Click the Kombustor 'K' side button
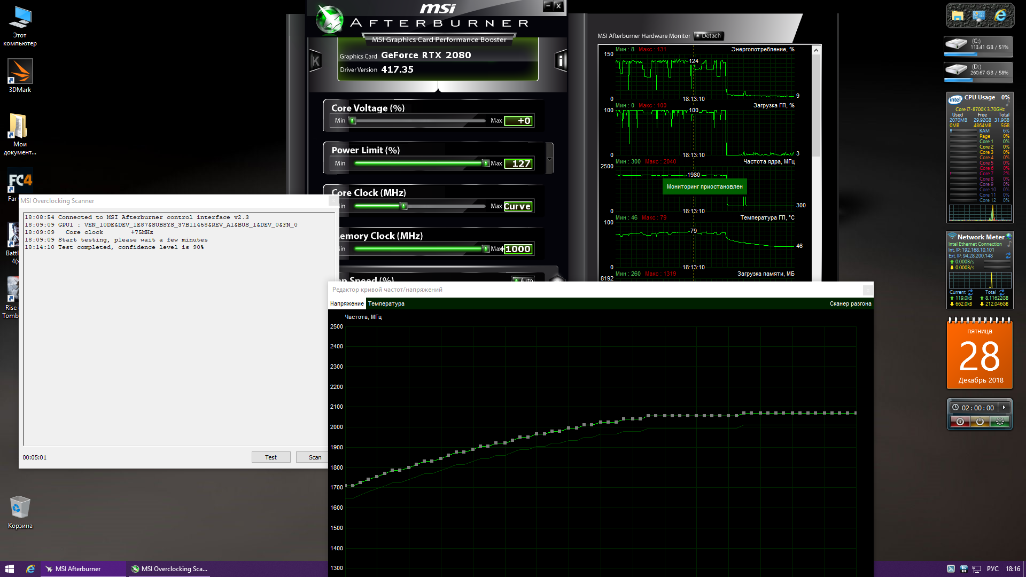The image size is (1026, 577). [315, 61]
